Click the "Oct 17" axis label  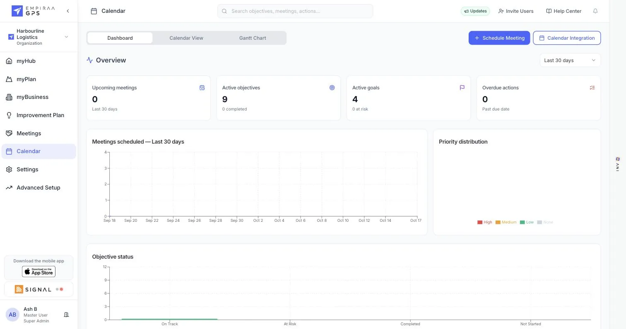click(x=416, y=221)
